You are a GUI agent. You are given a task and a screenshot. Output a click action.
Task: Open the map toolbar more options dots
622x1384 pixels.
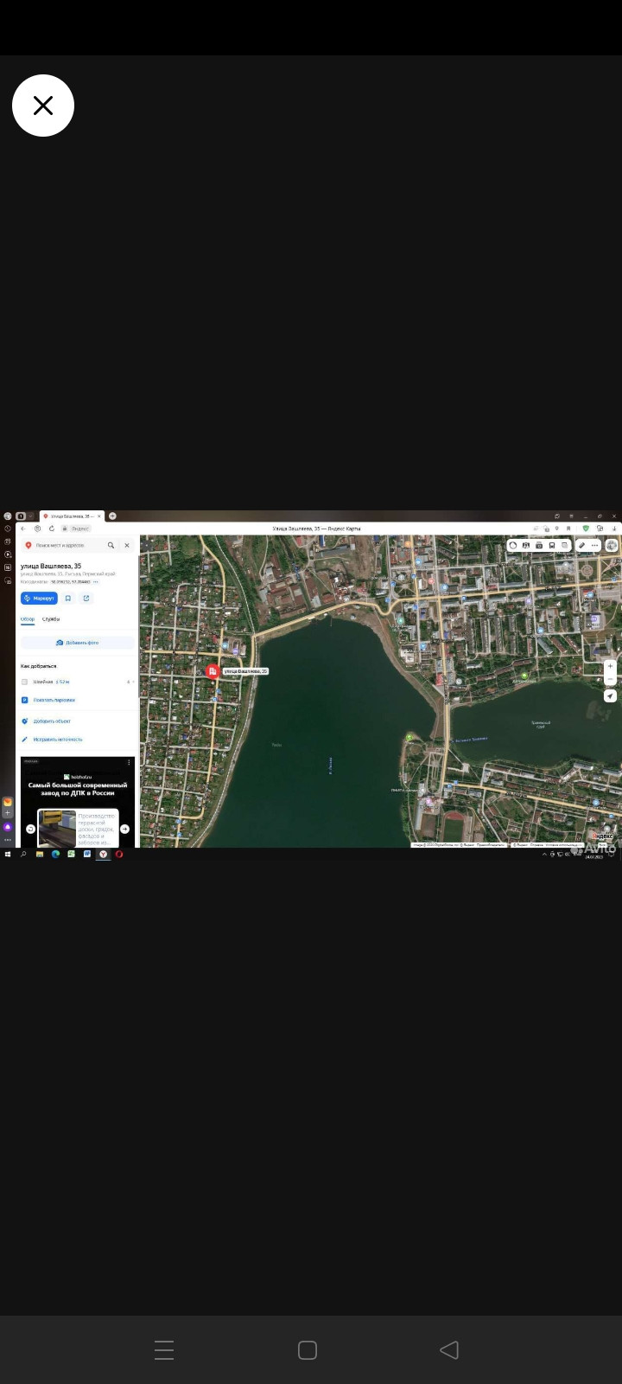coord(594,546)
